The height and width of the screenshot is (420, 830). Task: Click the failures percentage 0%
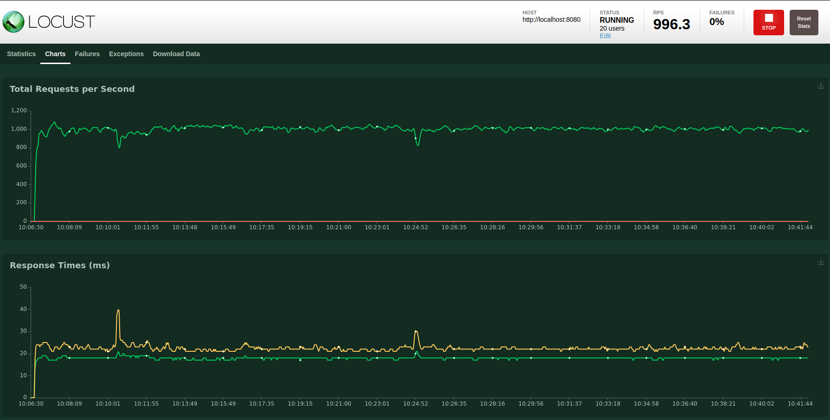pos(716,22)
